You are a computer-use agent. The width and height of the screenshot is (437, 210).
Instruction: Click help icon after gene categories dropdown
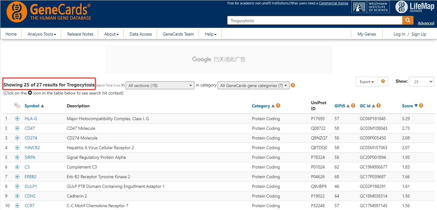(293, 85)
